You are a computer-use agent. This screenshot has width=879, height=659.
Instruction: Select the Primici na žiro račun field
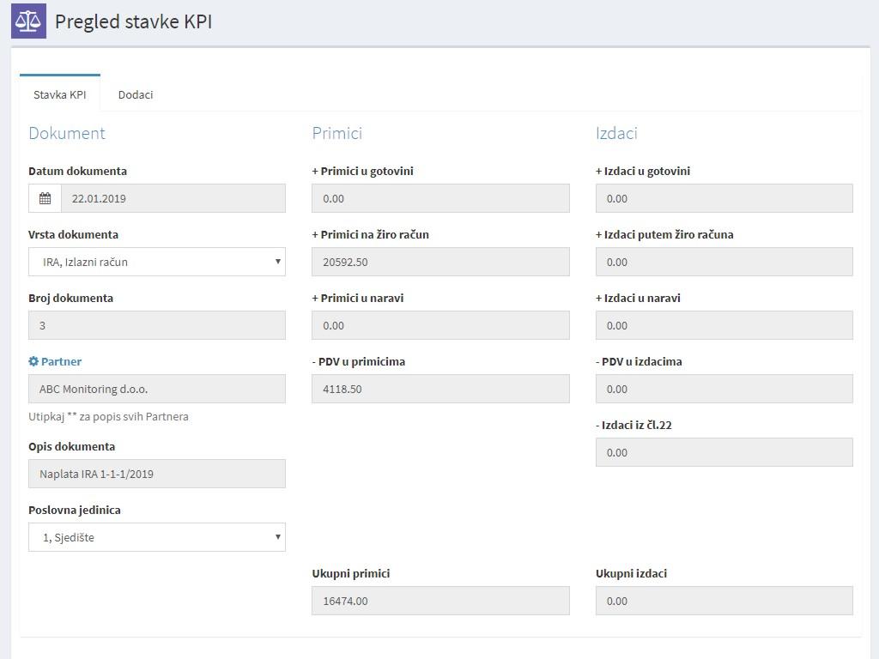pos(440,262)
